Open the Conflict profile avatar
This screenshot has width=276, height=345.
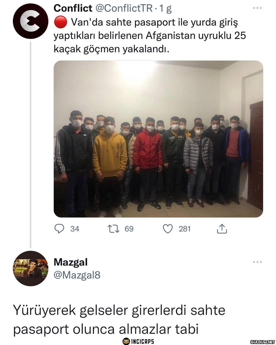pyautogui.click(x=30, y=21)
